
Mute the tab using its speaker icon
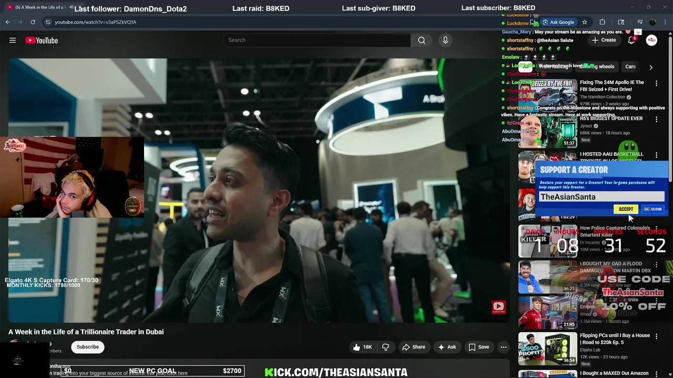point(72,7)
